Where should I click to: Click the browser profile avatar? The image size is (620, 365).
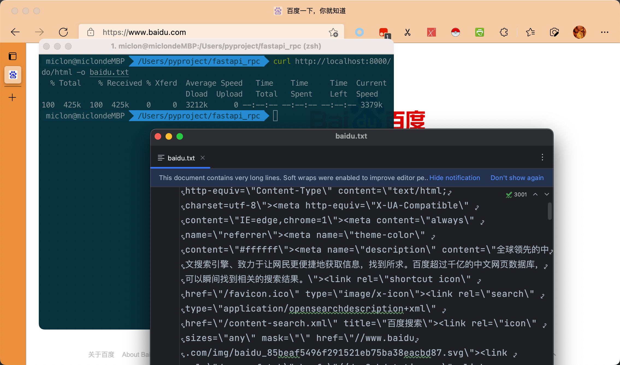click(x=579, y=32)
